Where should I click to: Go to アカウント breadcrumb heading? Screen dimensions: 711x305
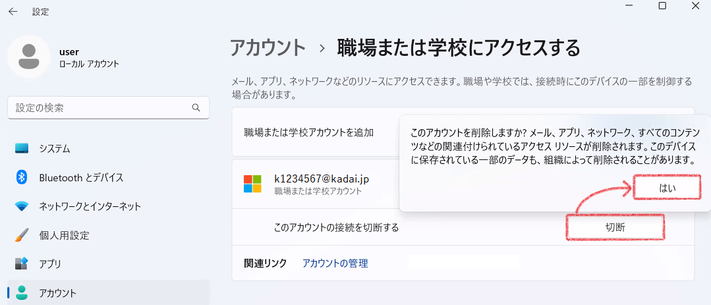(268, 47)
